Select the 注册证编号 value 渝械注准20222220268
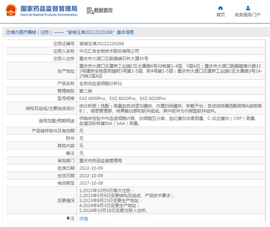 click(102, 44)
